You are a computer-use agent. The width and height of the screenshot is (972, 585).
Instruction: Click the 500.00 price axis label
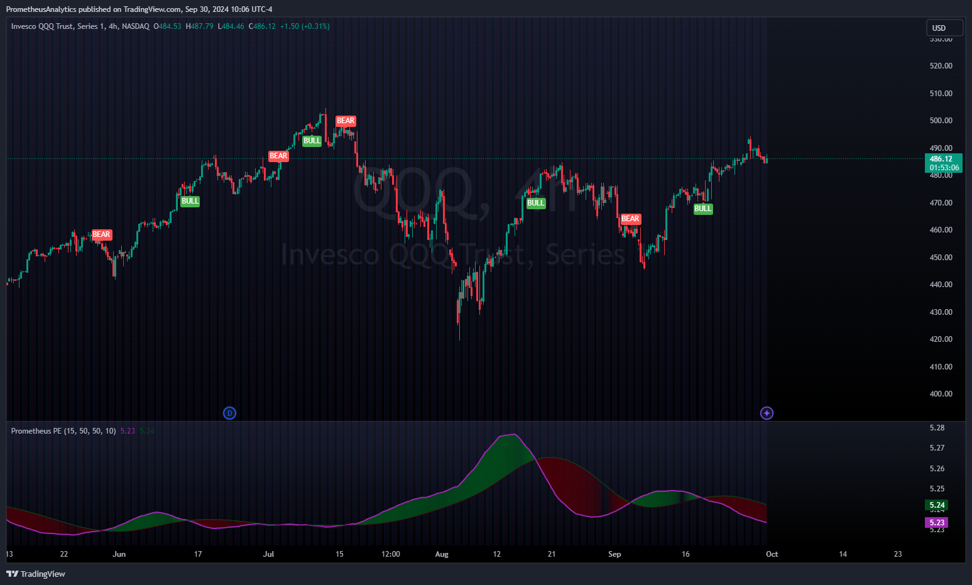(x=941, y=121)
